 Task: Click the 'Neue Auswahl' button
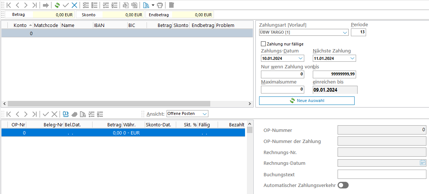(306, 101)
